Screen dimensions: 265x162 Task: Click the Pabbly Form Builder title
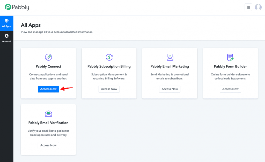click(230, 66)
